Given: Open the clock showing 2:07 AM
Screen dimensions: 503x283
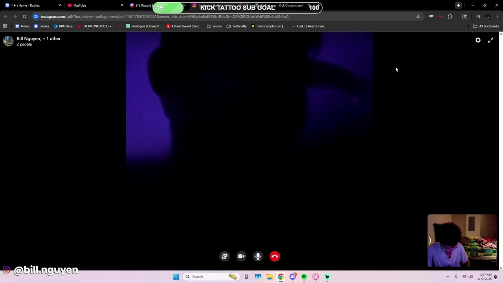Looking at the screenshot, I should coord(485,277).
